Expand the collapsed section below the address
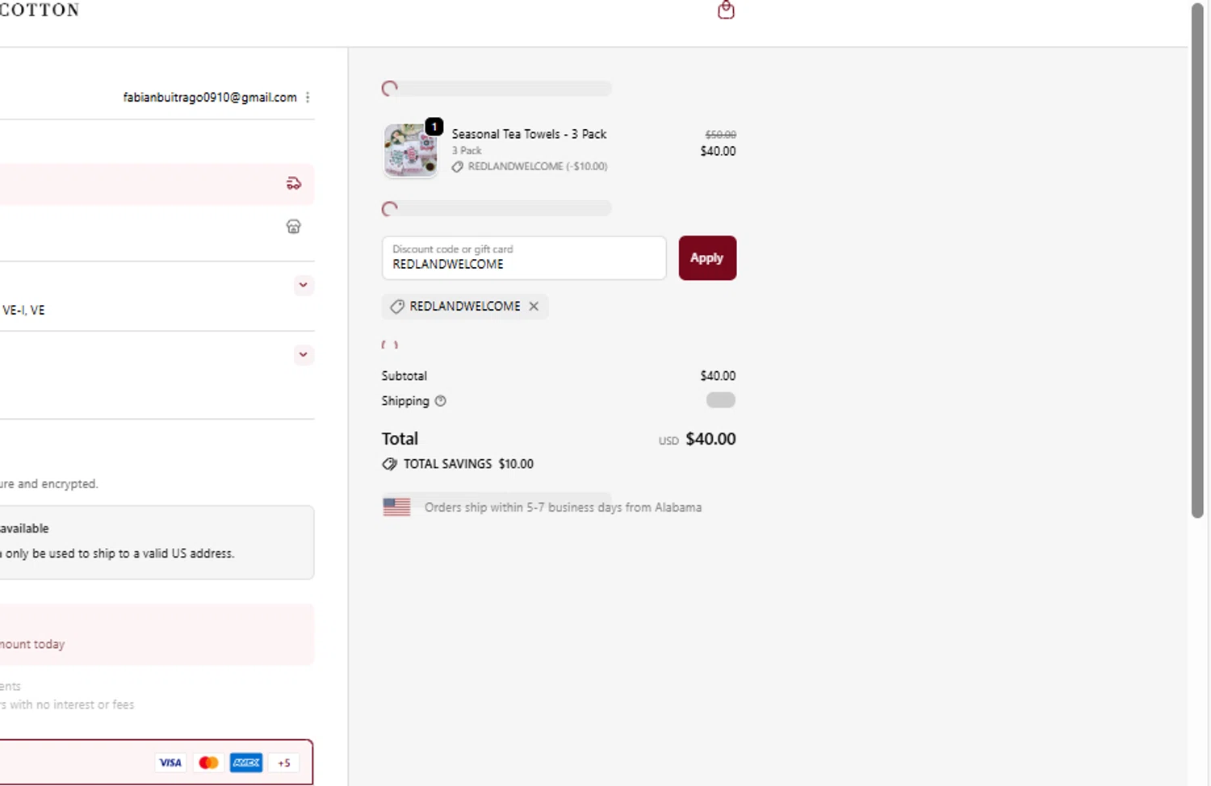 click(303, 354)
